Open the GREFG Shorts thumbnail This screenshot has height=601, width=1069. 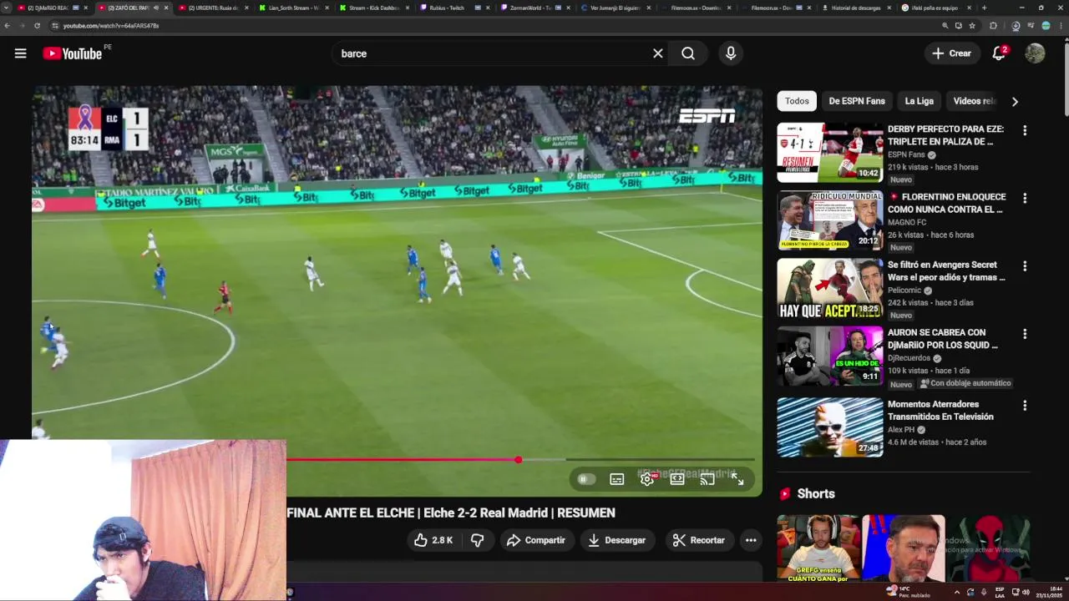point(818,548)
